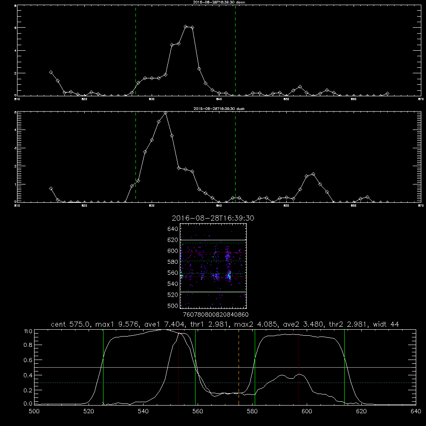
Task: Click the '620' y-axis label beside the color image
Action: tap(173, 240)
